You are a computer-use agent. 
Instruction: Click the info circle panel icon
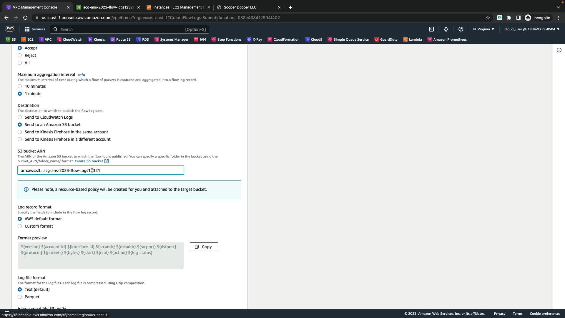[x=559, y=50]
